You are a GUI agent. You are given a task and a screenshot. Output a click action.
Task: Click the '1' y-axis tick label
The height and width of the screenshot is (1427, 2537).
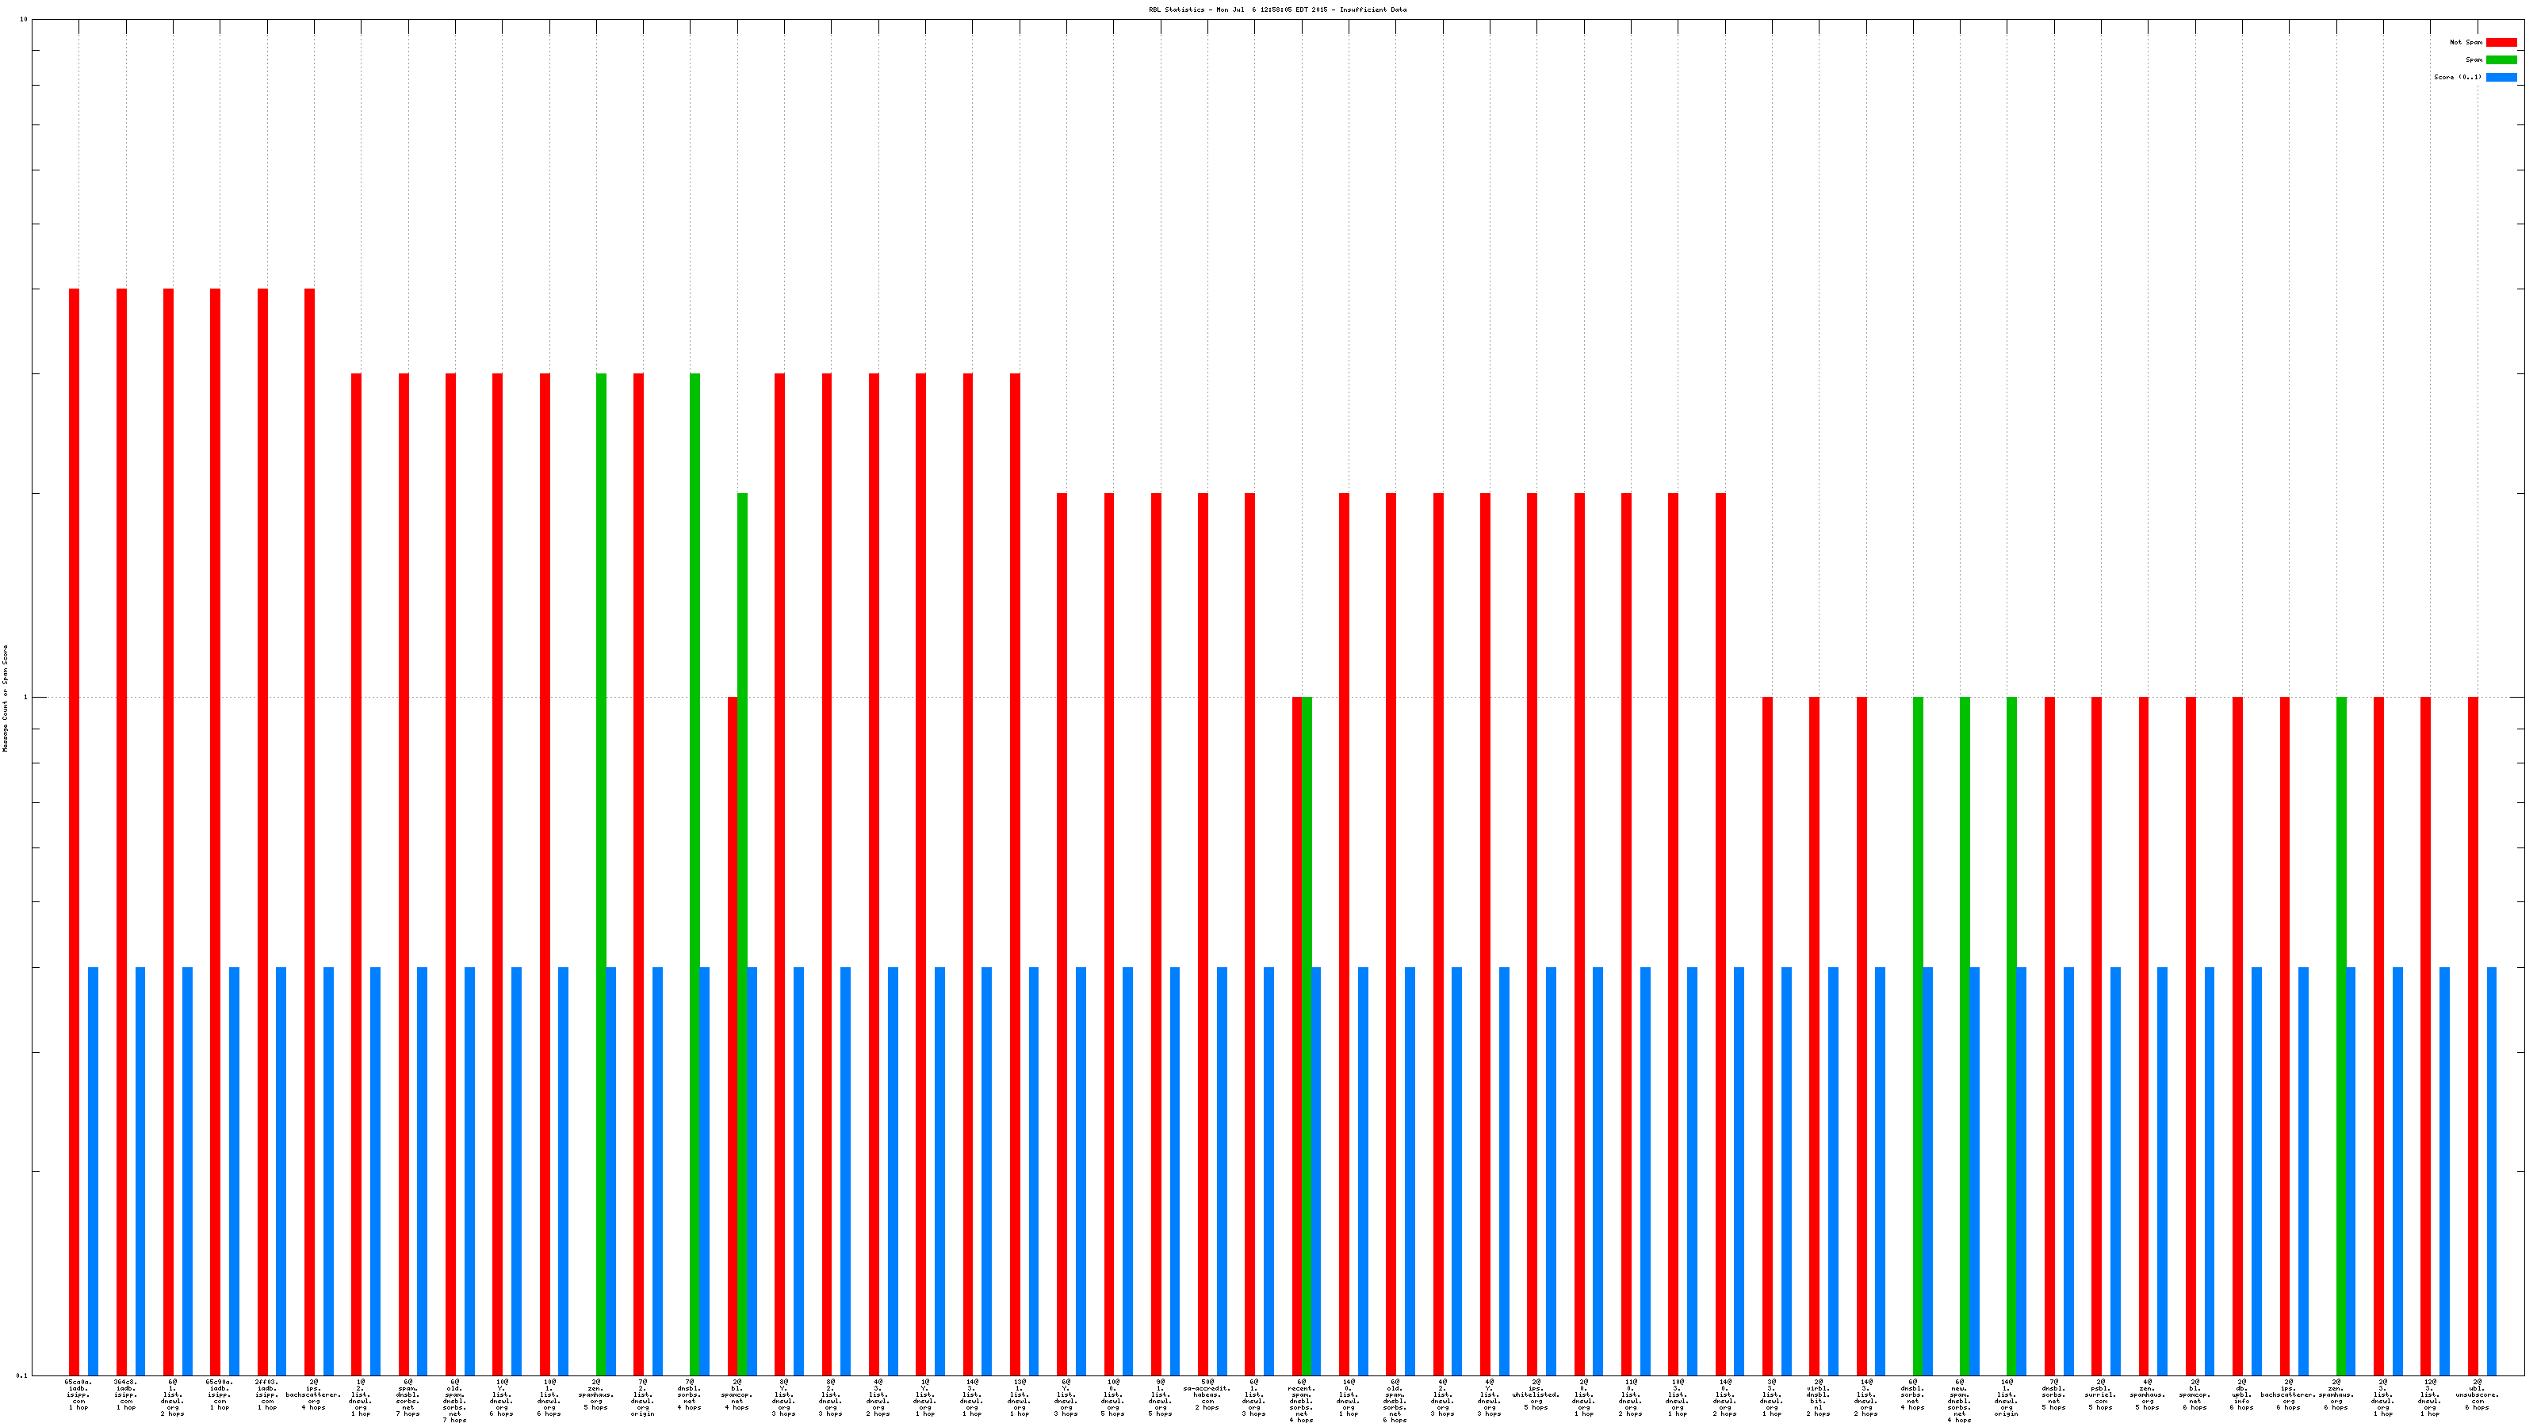coord(25,698)
